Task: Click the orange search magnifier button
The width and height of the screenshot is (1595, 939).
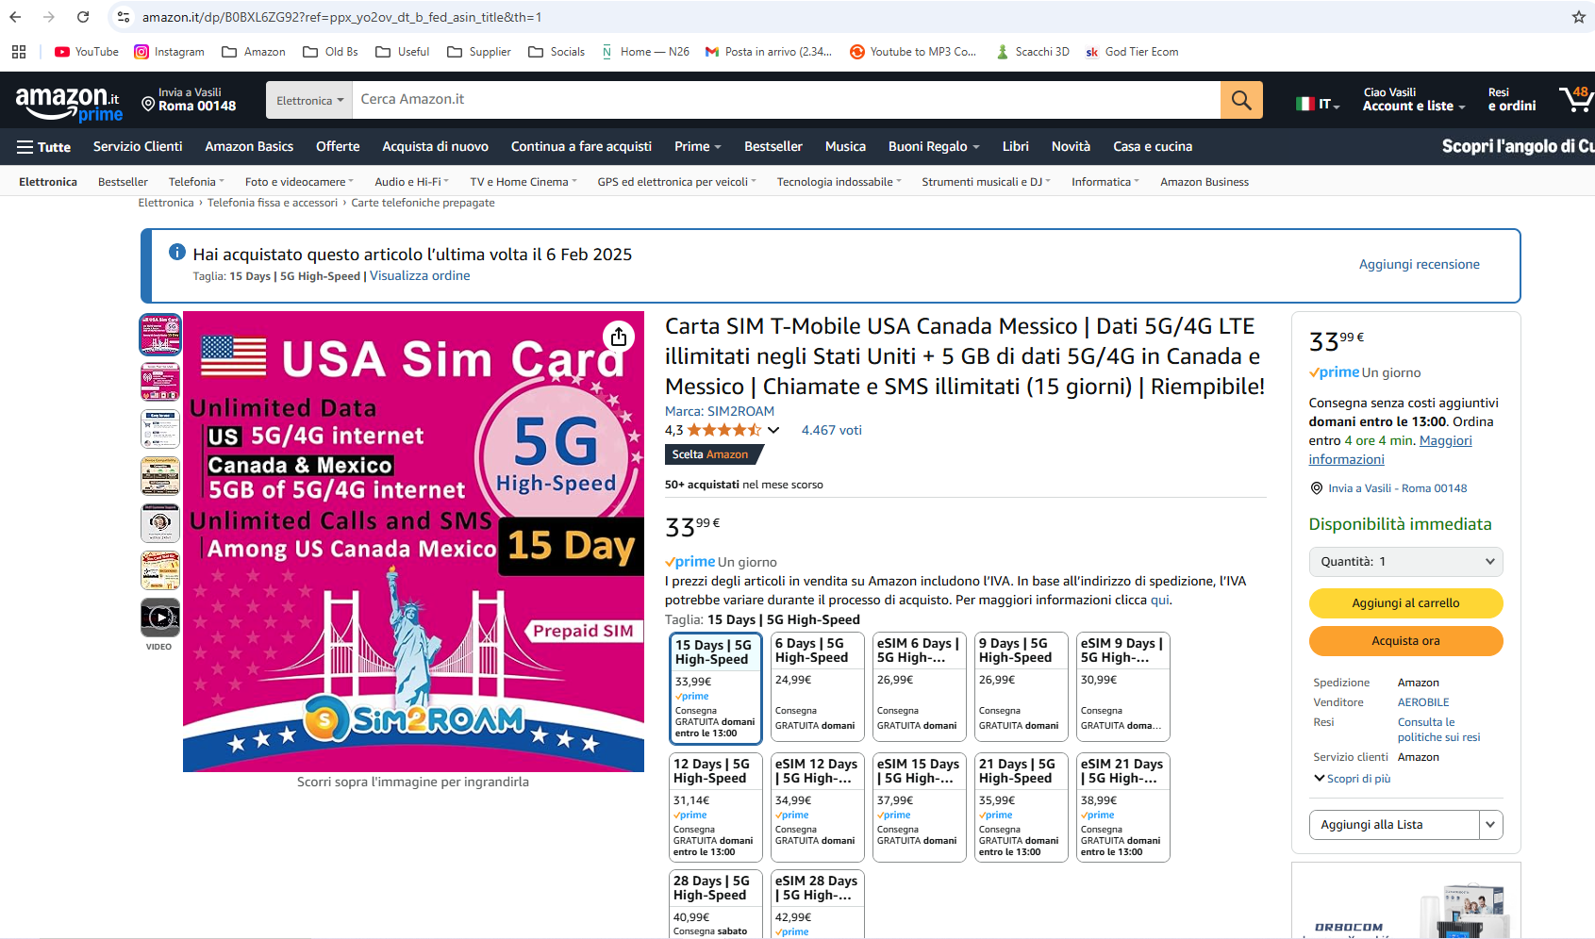Action: click(x=1241, y=100)
